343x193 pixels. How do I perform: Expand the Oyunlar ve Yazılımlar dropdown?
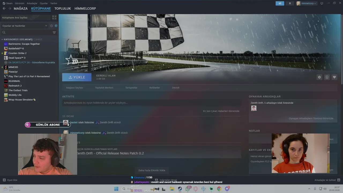coord(25,26)
